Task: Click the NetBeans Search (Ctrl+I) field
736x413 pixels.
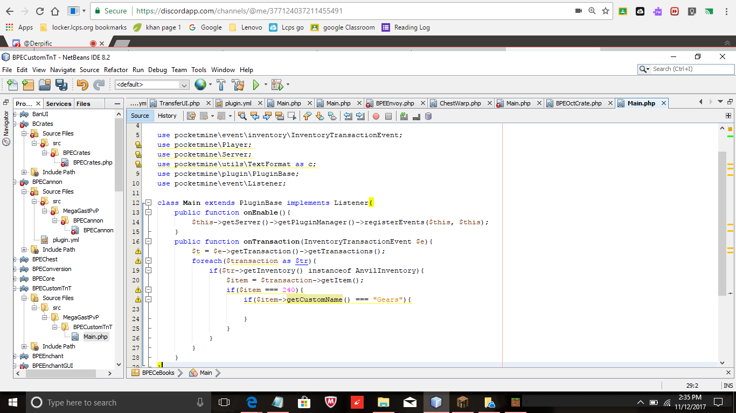Action: pyautogui.click(x=686, y=69)
